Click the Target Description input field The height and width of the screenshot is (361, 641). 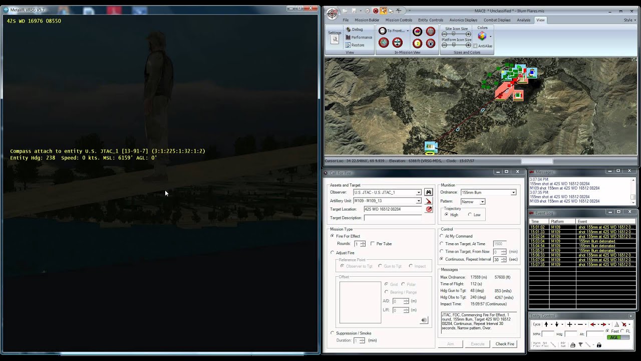(x=393, y=218)
